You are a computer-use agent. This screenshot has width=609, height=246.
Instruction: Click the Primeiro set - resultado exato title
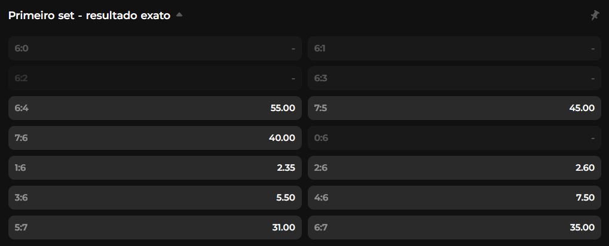tap(90, 16)
